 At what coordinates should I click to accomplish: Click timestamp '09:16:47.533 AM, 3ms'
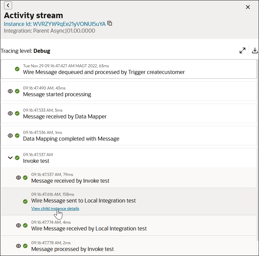[43, 110]
